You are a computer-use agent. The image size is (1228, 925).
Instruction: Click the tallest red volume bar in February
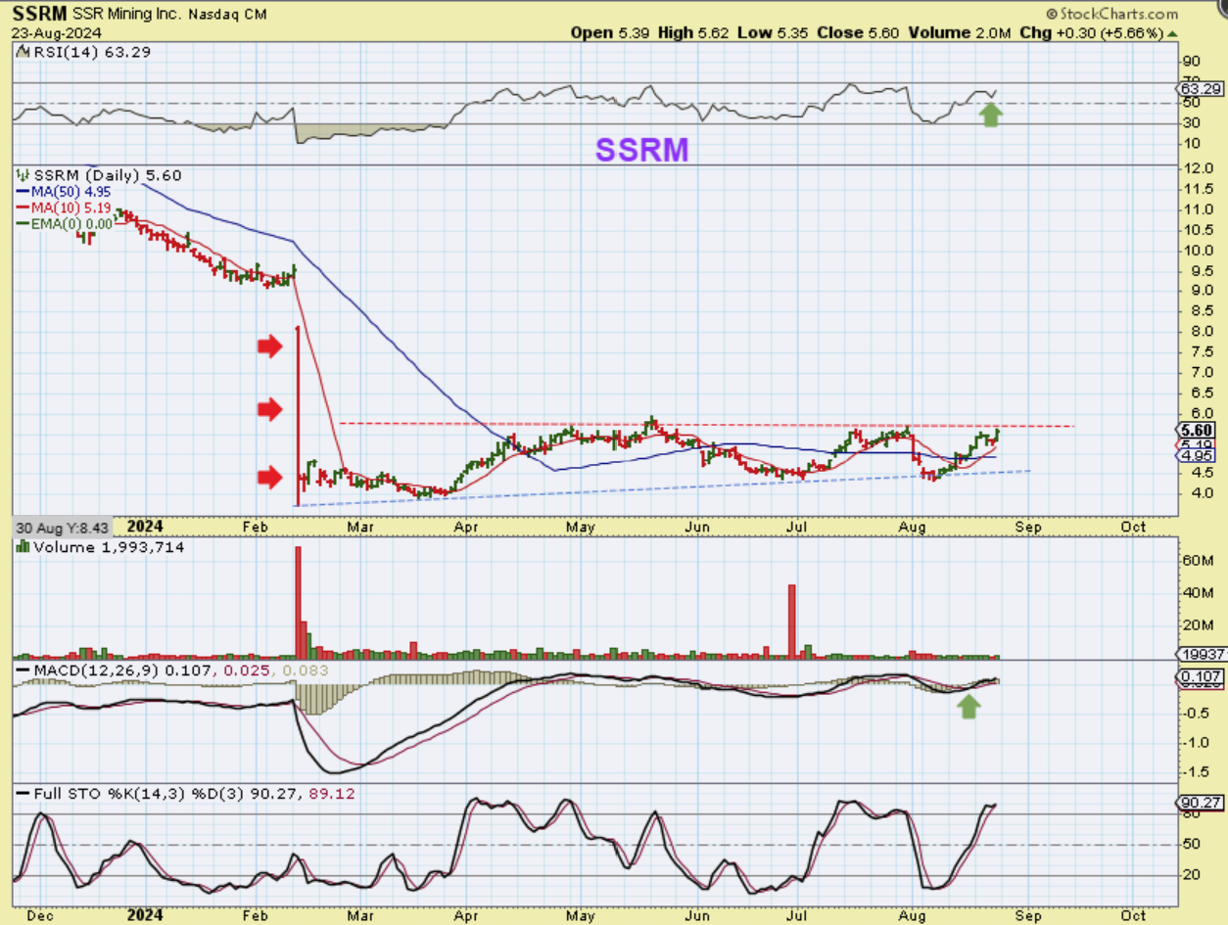pos(298,602)
